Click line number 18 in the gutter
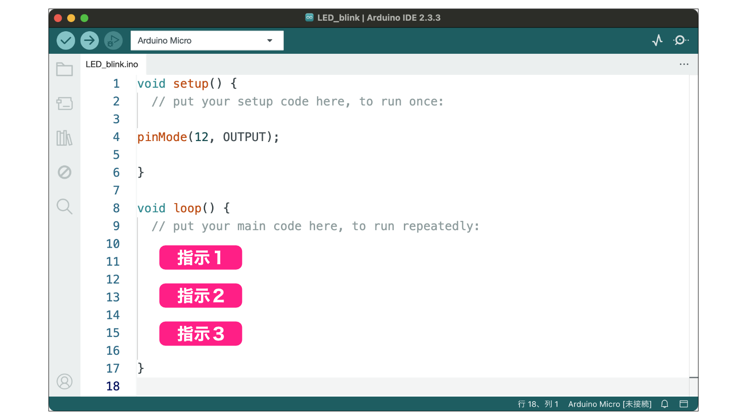This screenshot has width=747, height=420. [113, 386]
